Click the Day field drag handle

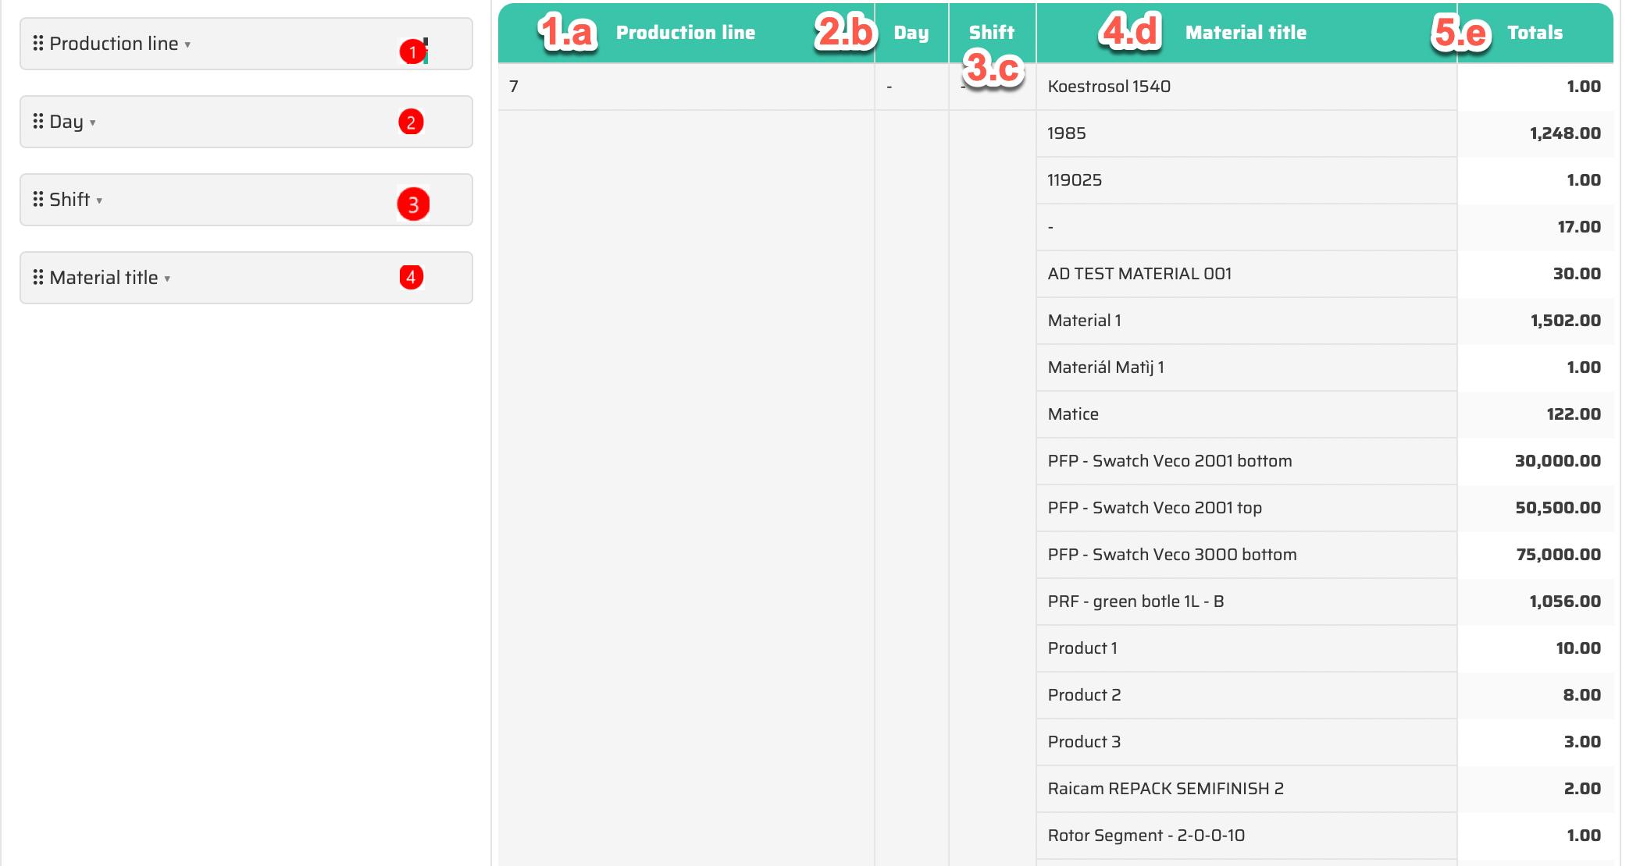(37, 122)
